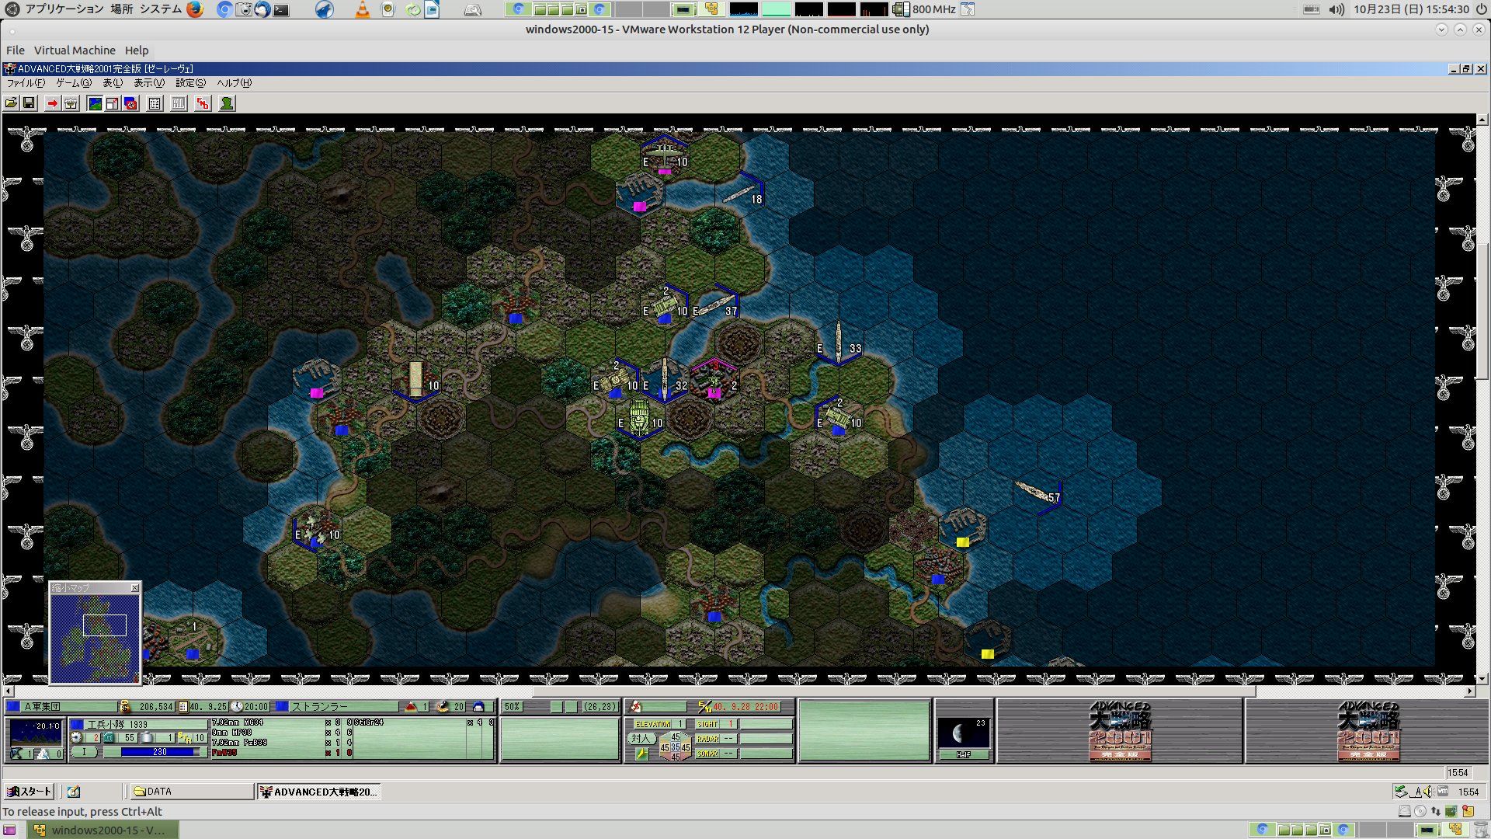Click the red End turn toolbar icon
This screenshot has width=1491, height=839.
coord(203,103)
